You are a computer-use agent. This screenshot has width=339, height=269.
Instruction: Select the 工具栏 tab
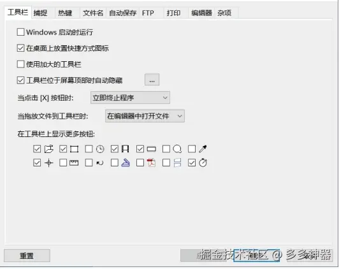[x=18, y=12]
